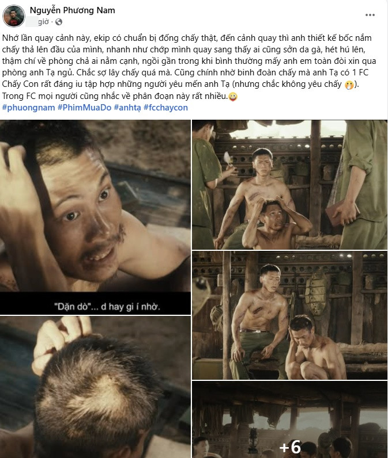Click the public globe privacy icon
The height and width of the screenshot is (458, 388).
[59, 22]
